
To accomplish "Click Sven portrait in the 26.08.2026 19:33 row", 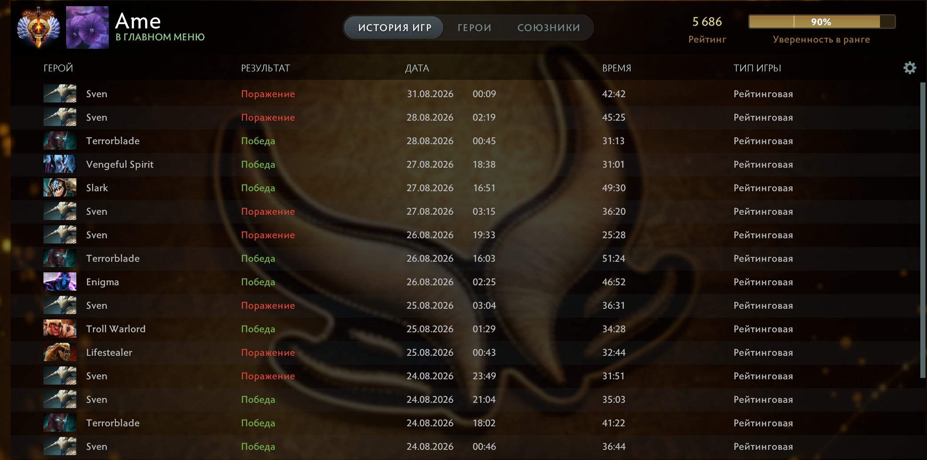I will tap(60, 235).
